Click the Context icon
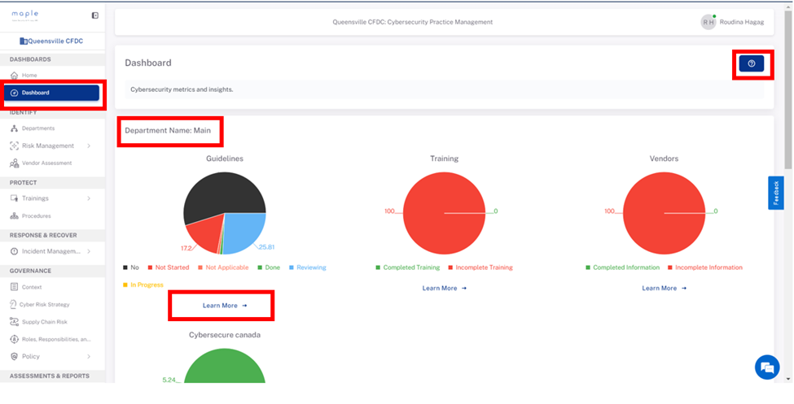Viewport: 794px width, 404px height. pyautogui.click(x=14, y=287)
